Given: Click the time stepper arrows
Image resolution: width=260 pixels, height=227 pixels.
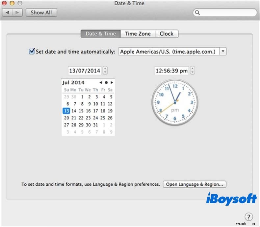Looking at the screenshot, I should tap(192, 70).
